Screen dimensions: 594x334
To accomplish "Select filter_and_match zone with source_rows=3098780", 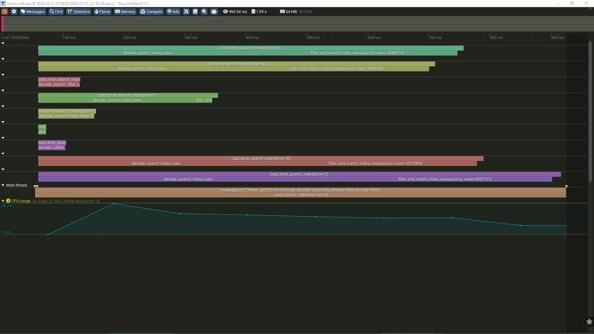I will (x=337, y=69).
